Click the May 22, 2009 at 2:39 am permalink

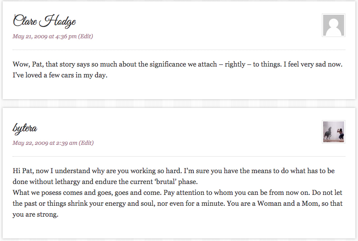[x=45, y=143]
